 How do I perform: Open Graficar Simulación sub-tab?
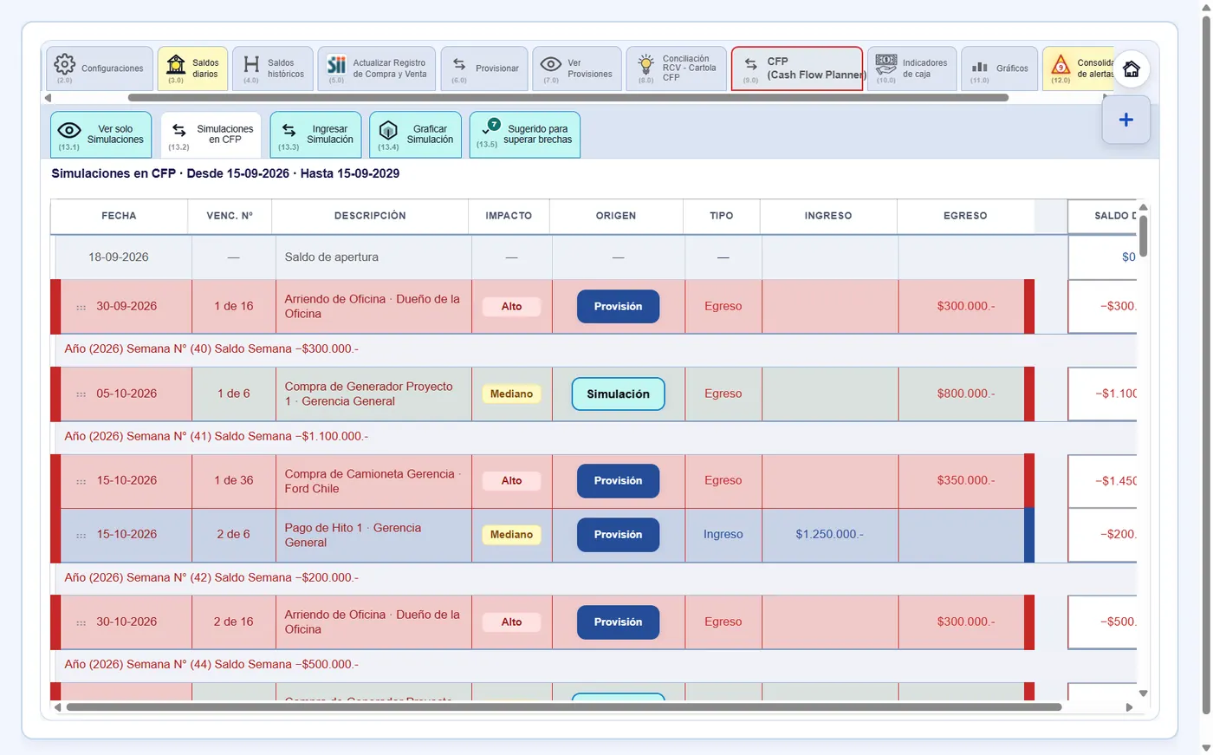click(416, 134)
